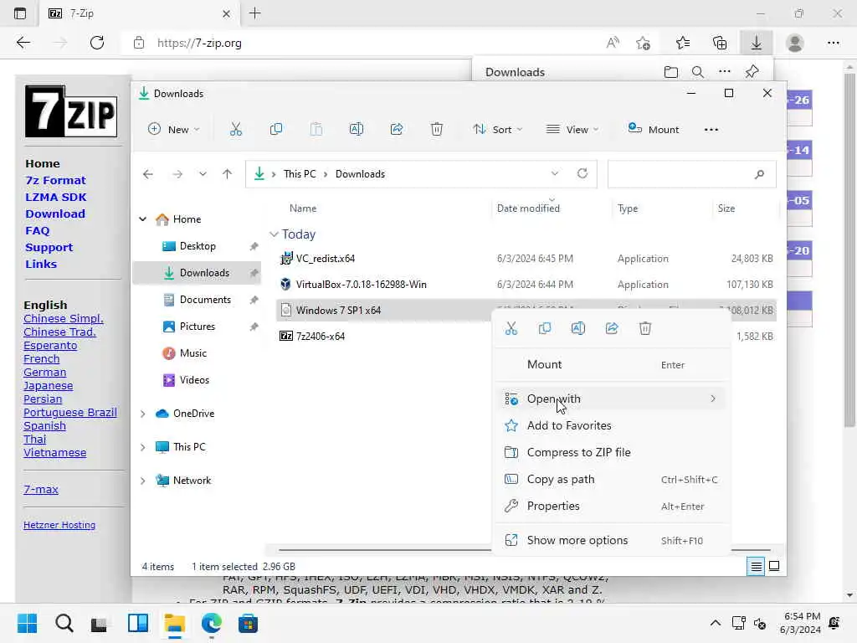Screen dimensions: 857x643
Task: Select VirtualBox-7.0.18-162988-Win file
Action: (361, 285)
